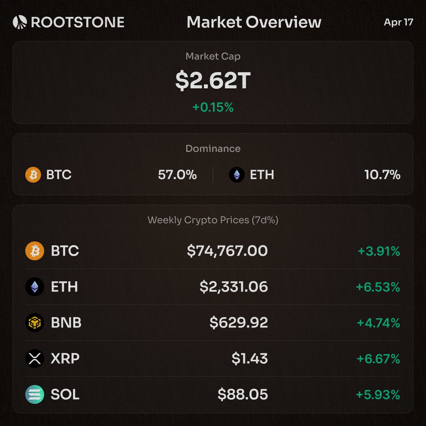The width and height of the screenshot is (426, 426).
Task: Click the Bitcoin icon in Dominance section
Action: [33, 174]
